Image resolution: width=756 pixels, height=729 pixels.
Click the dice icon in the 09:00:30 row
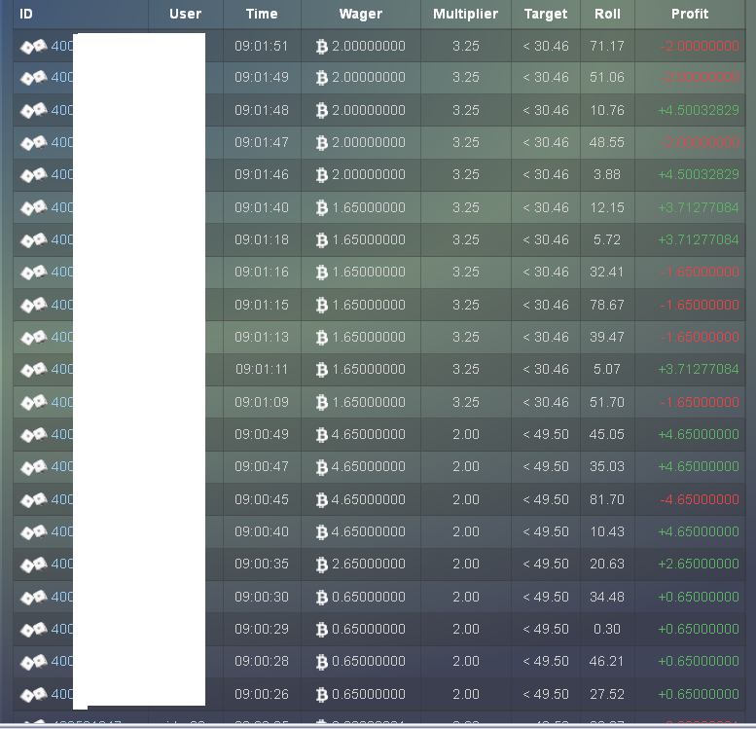(33, 598)
